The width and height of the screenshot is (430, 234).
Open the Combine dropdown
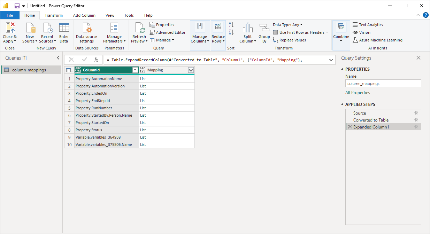341,35
